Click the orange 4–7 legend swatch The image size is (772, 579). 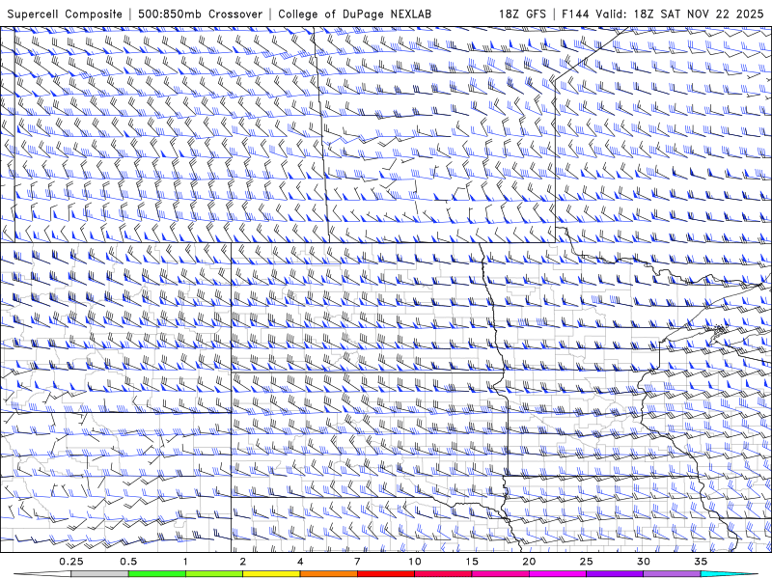tap(328, 574)
